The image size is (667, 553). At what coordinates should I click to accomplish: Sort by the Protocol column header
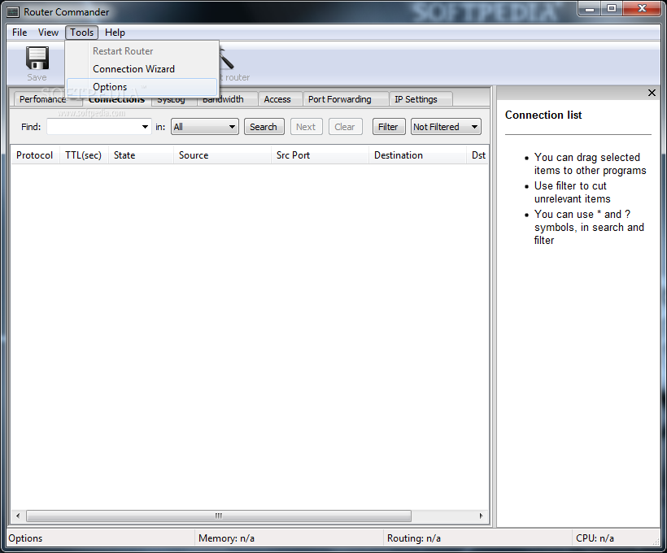(x=35, y=155)
